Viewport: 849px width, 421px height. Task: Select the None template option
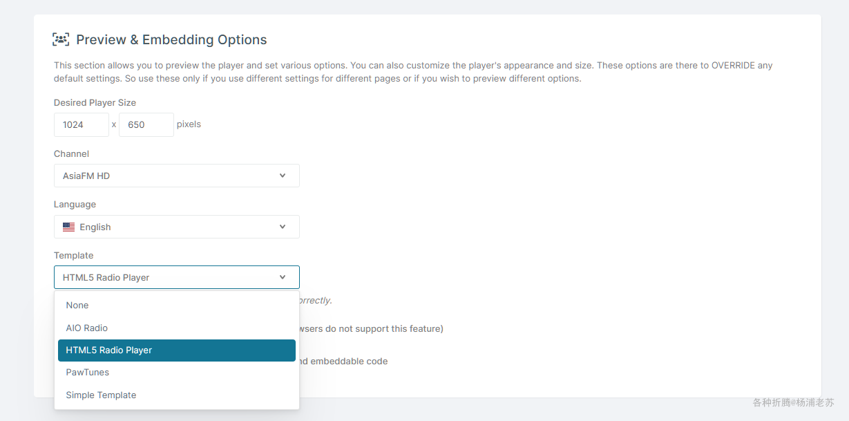click(77, 305)
